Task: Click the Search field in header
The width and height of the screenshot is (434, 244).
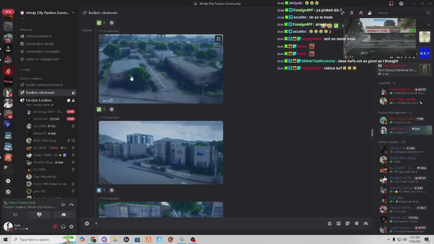Action: pyautogui.click(x=403, y=13)
